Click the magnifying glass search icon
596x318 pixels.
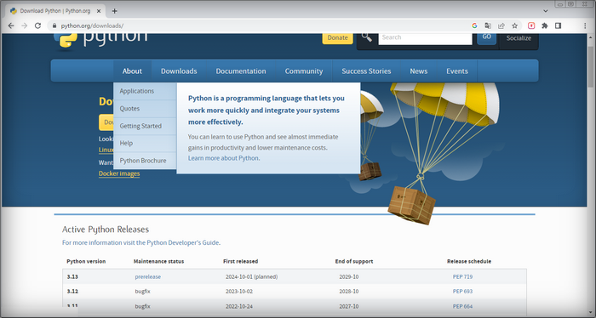(367, 37)
